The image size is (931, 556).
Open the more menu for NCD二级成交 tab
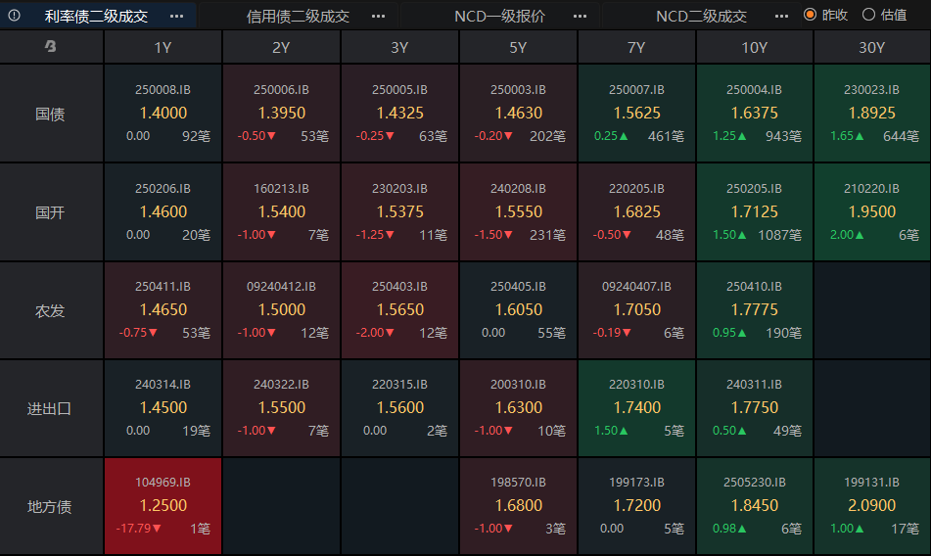782,16
